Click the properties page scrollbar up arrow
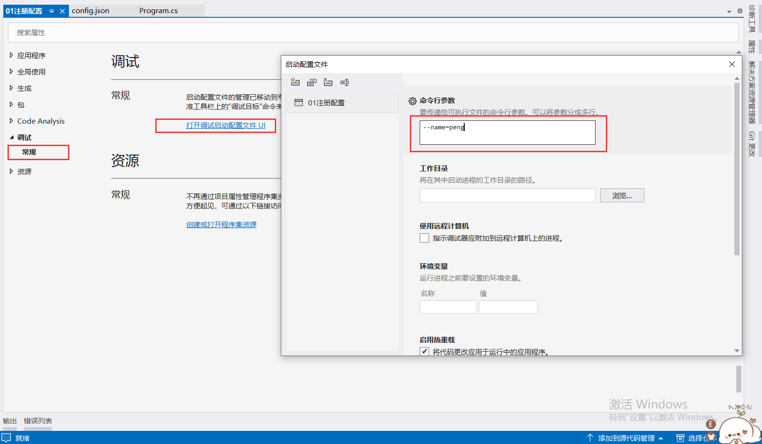This screenshot has width=762, height=444. click(739, 52)
